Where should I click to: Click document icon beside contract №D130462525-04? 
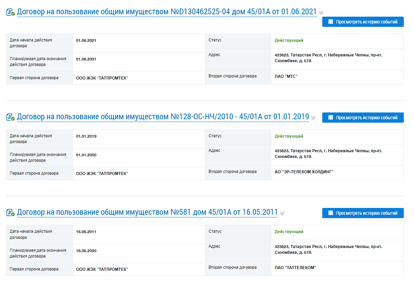point(11,13)
